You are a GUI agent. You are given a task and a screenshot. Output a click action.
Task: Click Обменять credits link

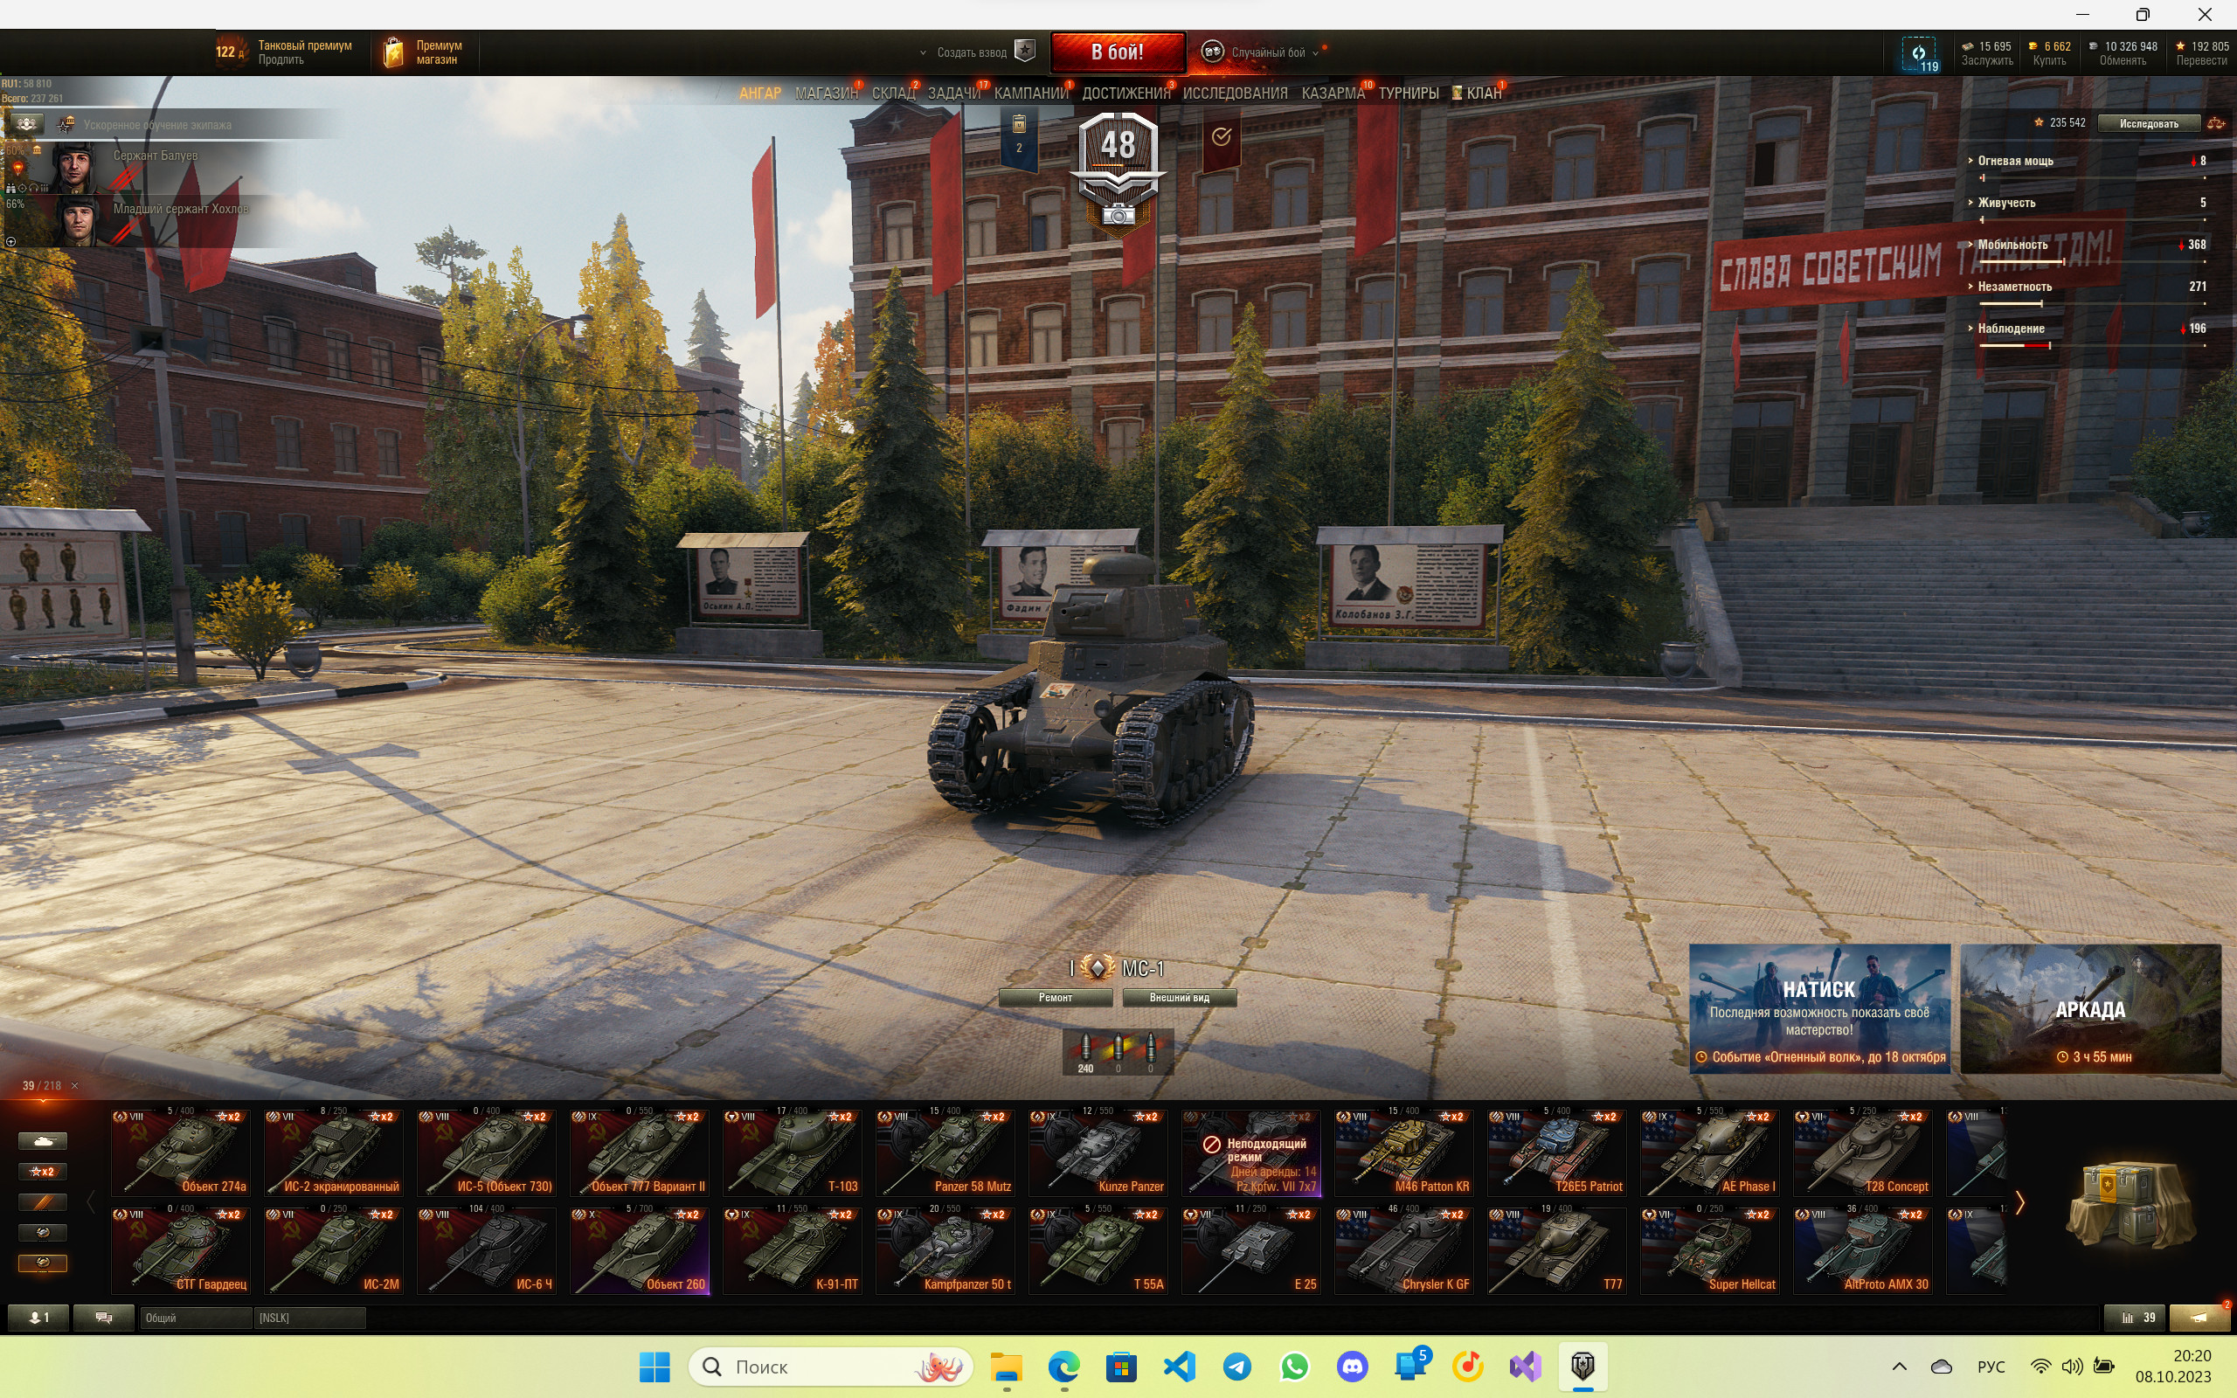pos(2123,61)
